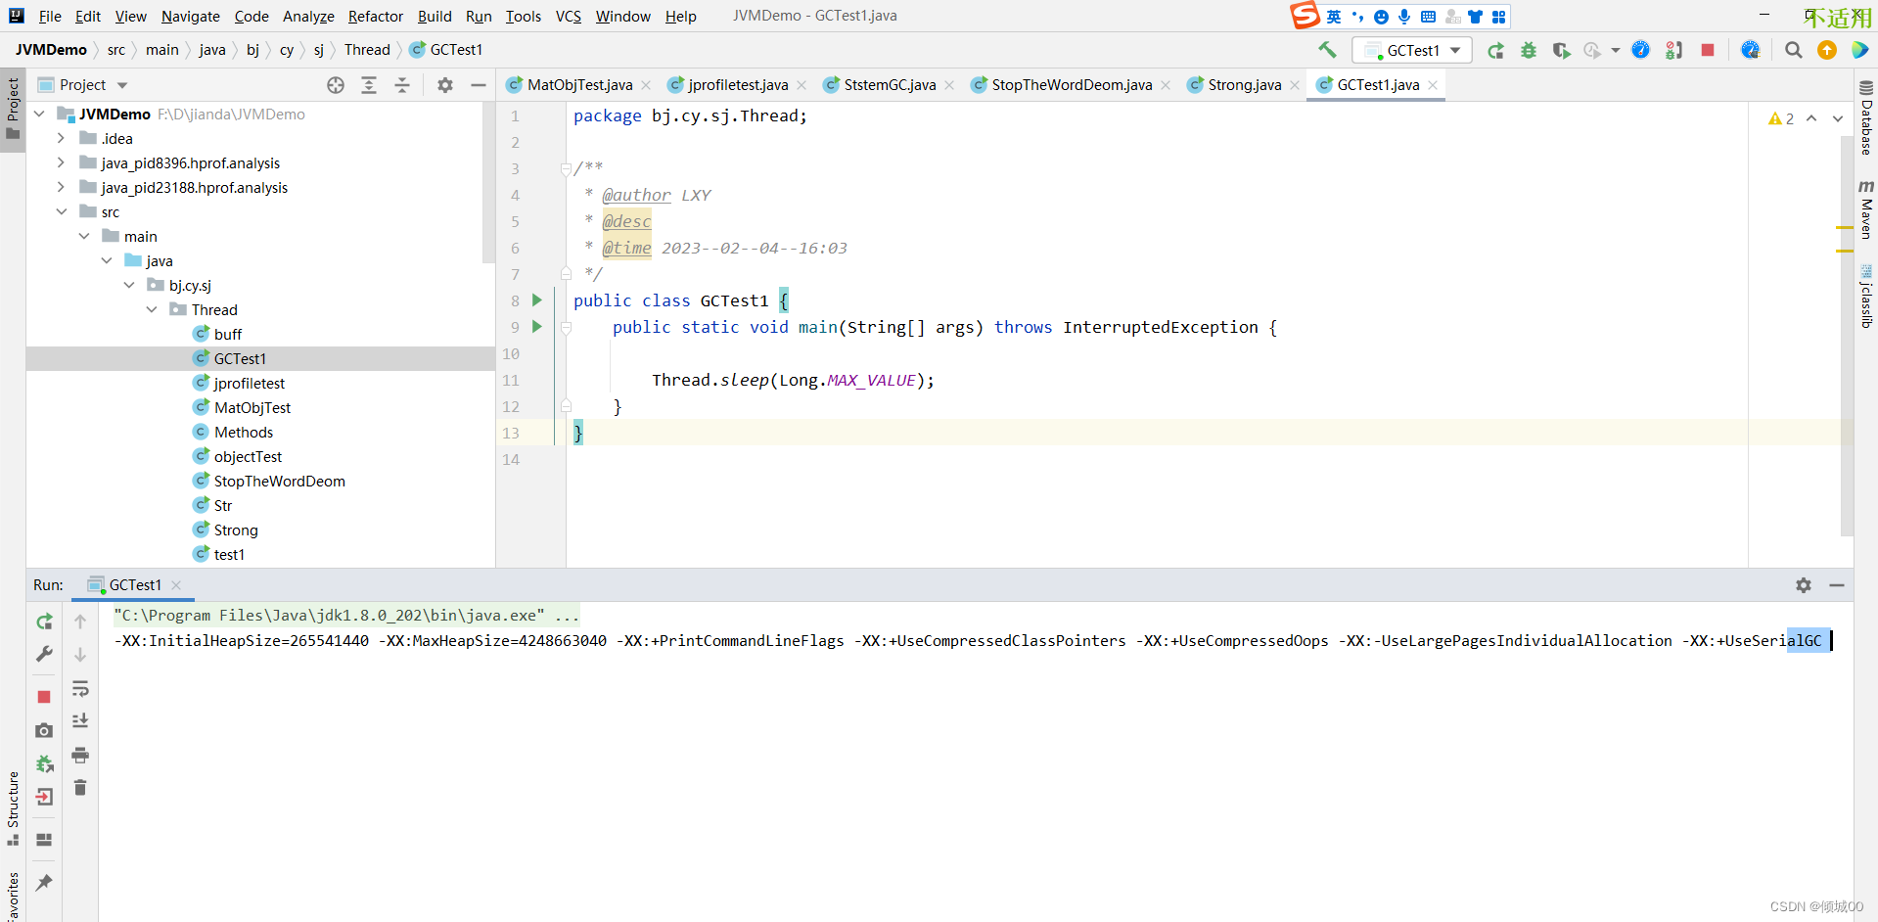Screen dimensions: 1878x922
Task: Click the Project tree vertical scrollbar
Action: 489,183
